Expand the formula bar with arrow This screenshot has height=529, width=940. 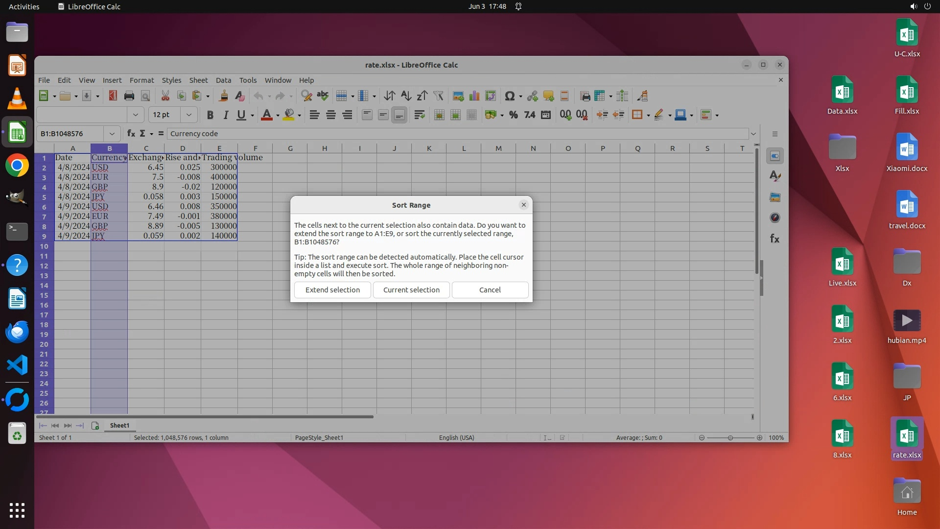click(753, 134)
